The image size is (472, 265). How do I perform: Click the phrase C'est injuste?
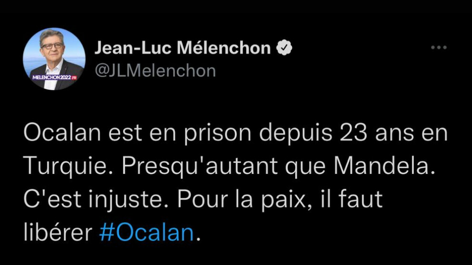pos(96,199)
